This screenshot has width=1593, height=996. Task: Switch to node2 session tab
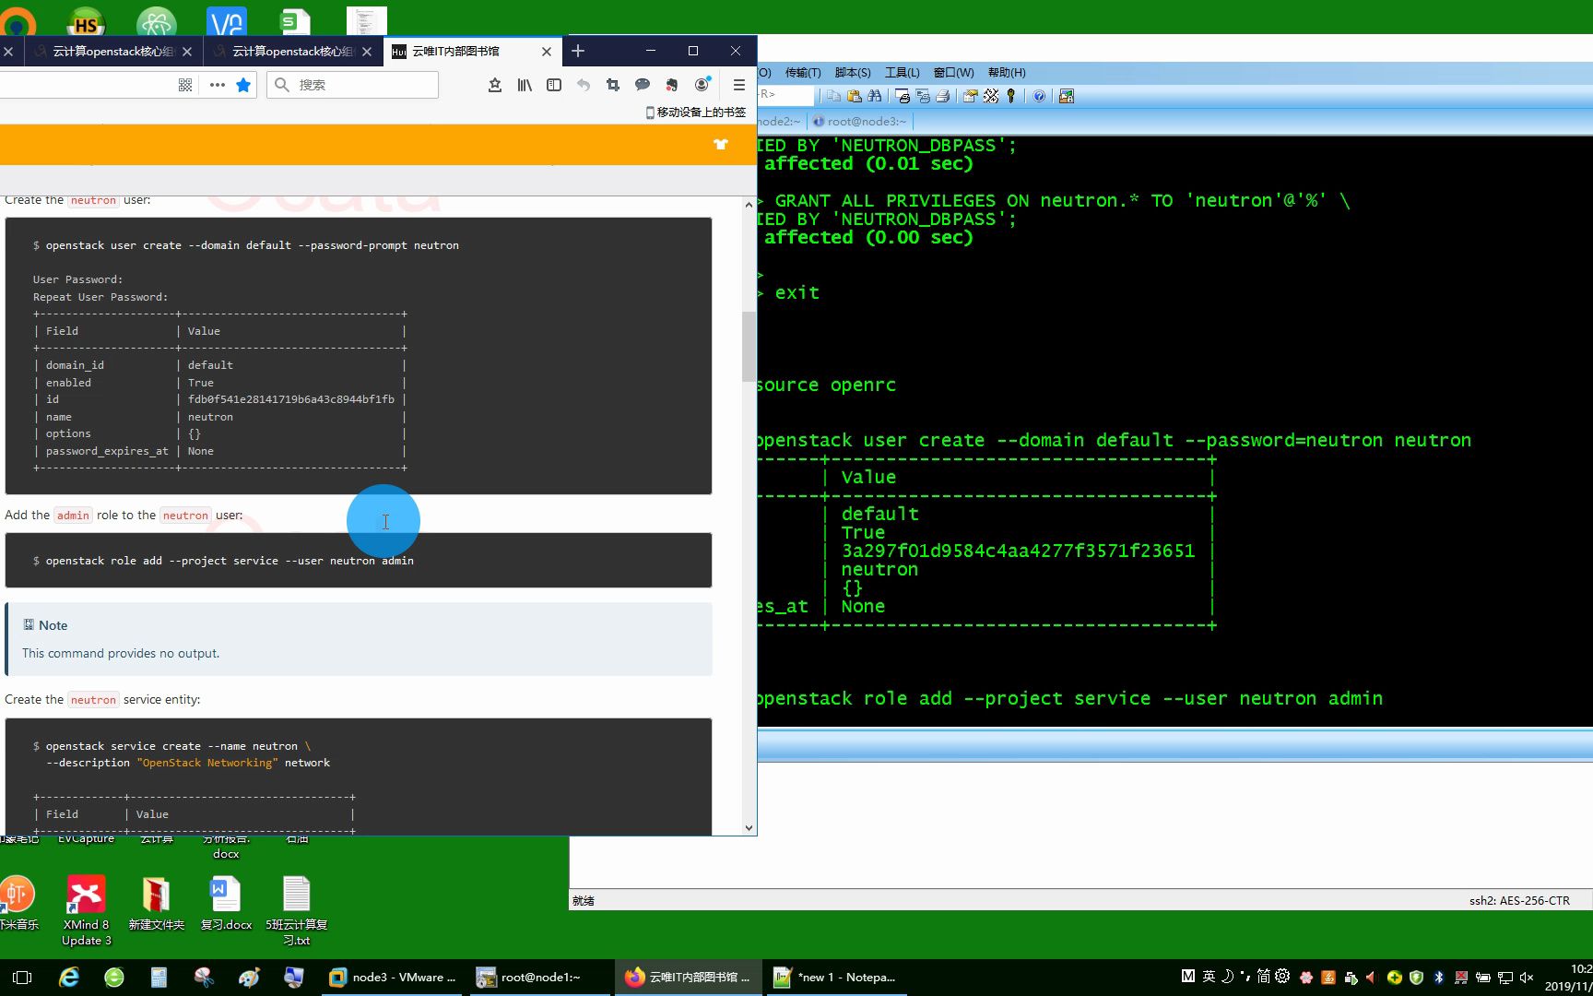[780, 122]
